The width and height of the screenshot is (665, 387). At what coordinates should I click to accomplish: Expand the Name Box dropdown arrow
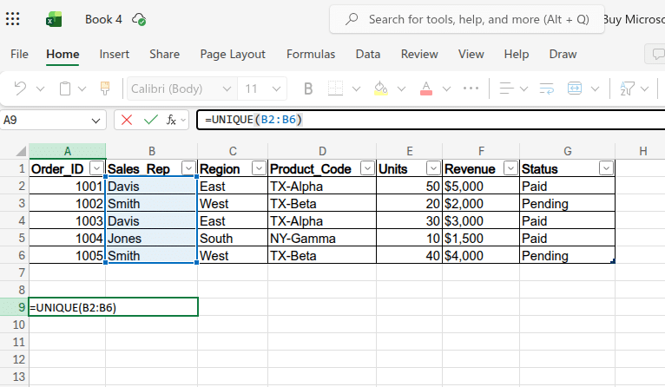tap(96, 120)
